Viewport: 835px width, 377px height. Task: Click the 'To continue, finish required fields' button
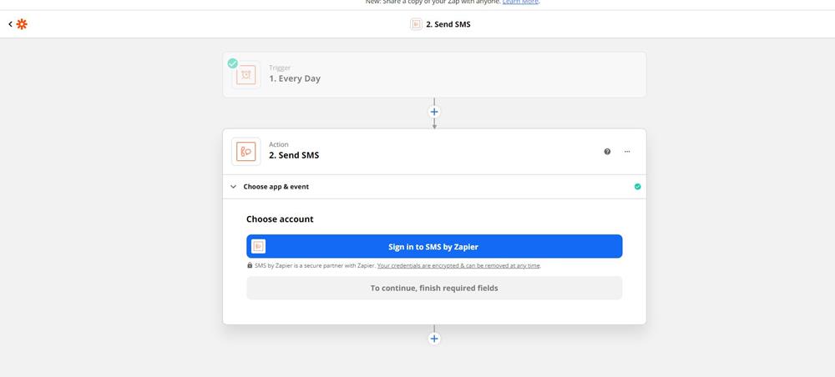pos(434,288)
